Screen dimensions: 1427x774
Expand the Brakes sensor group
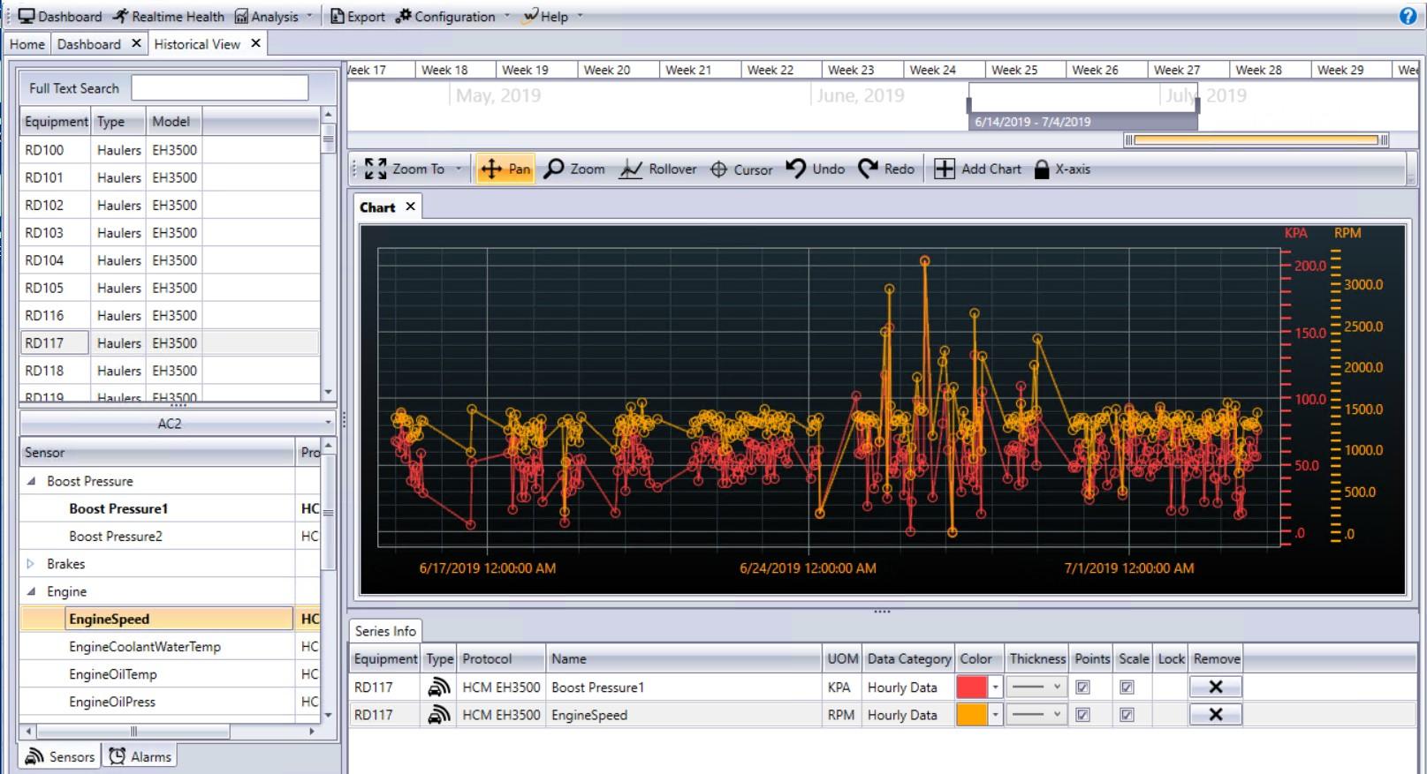[x=31, y=564]
